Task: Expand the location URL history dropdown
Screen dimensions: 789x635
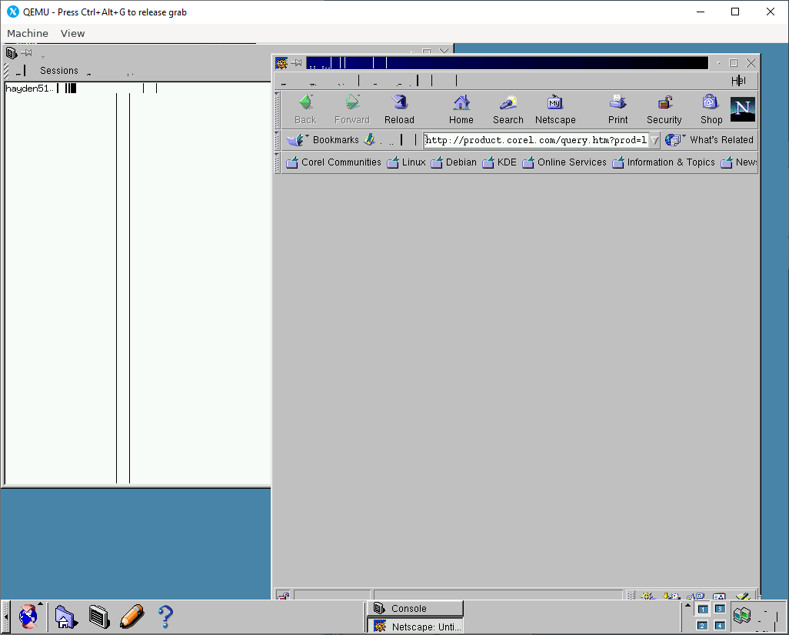Action: [x=654, y=140]
